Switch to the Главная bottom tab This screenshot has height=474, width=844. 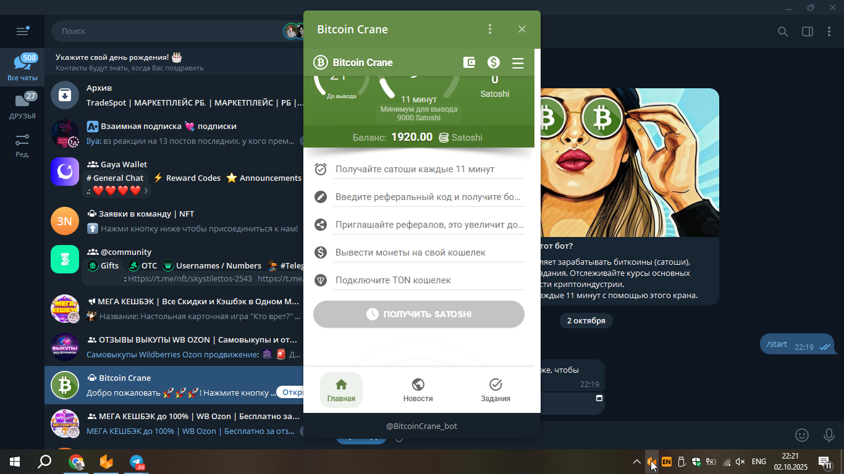(341, 390)
